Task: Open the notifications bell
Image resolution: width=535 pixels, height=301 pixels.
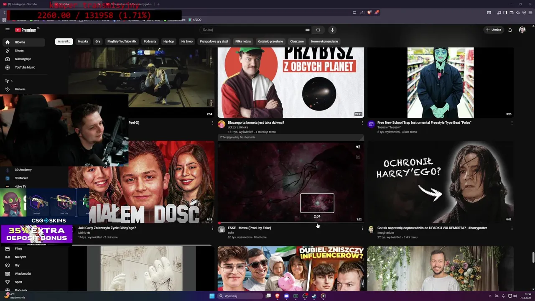Action: pos(510,30)
